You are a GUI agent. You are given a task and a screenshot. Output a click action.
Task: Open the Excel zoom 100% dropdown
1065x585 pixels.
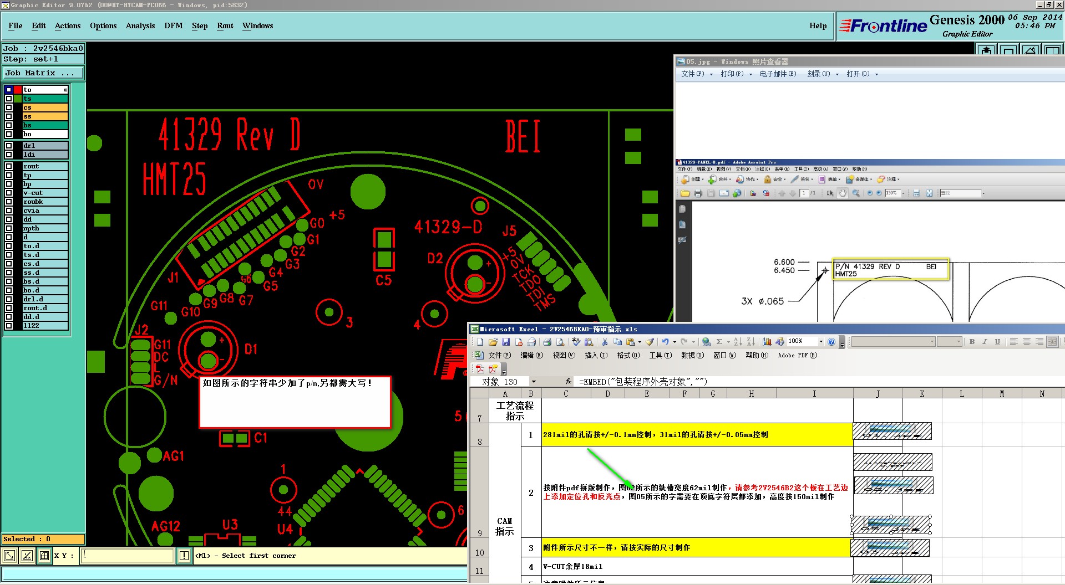pyautogui.click(x=820, y=342)
